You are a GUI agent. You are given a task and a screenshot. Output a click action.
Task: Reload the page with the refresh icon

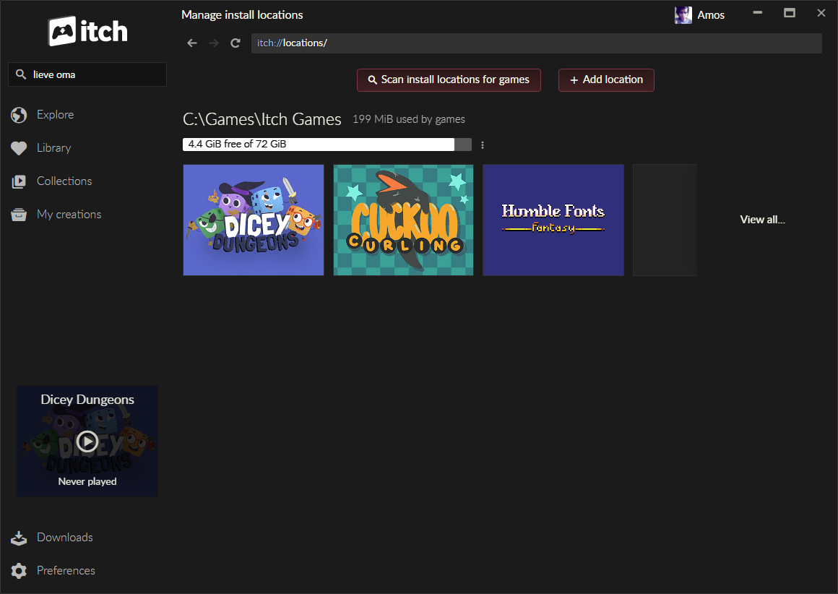click(x=235, y=43)
